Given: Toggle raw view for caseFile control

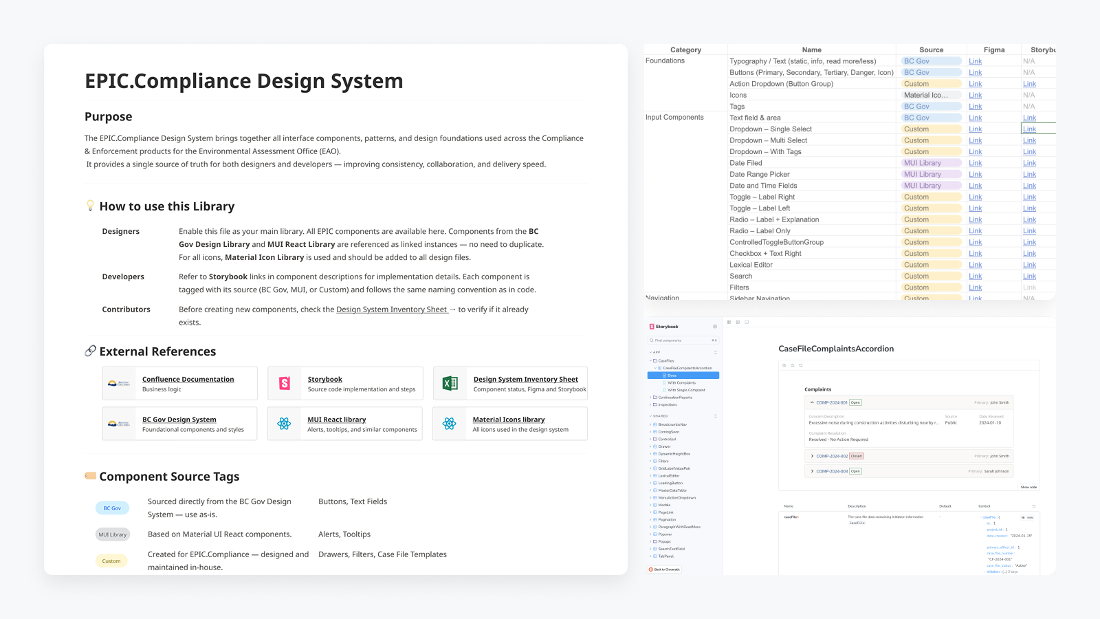Looking at the screenshot, I should [x=1028, y=517].
